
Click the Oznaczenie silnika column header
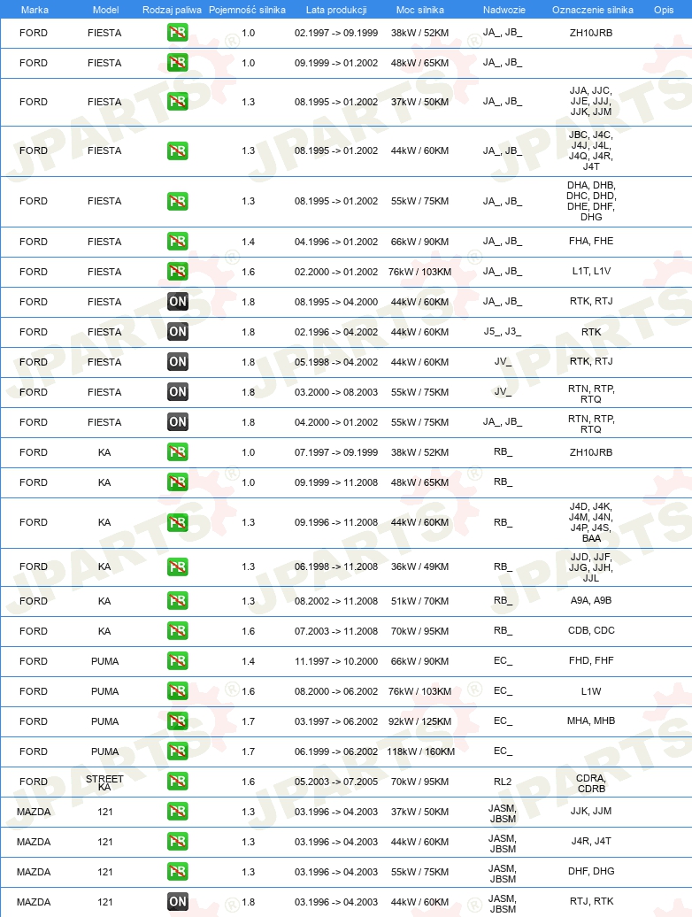593,10
